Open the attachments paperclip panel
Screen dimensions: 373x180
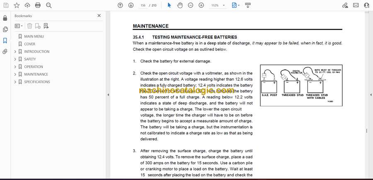click(x=5, y=52)
